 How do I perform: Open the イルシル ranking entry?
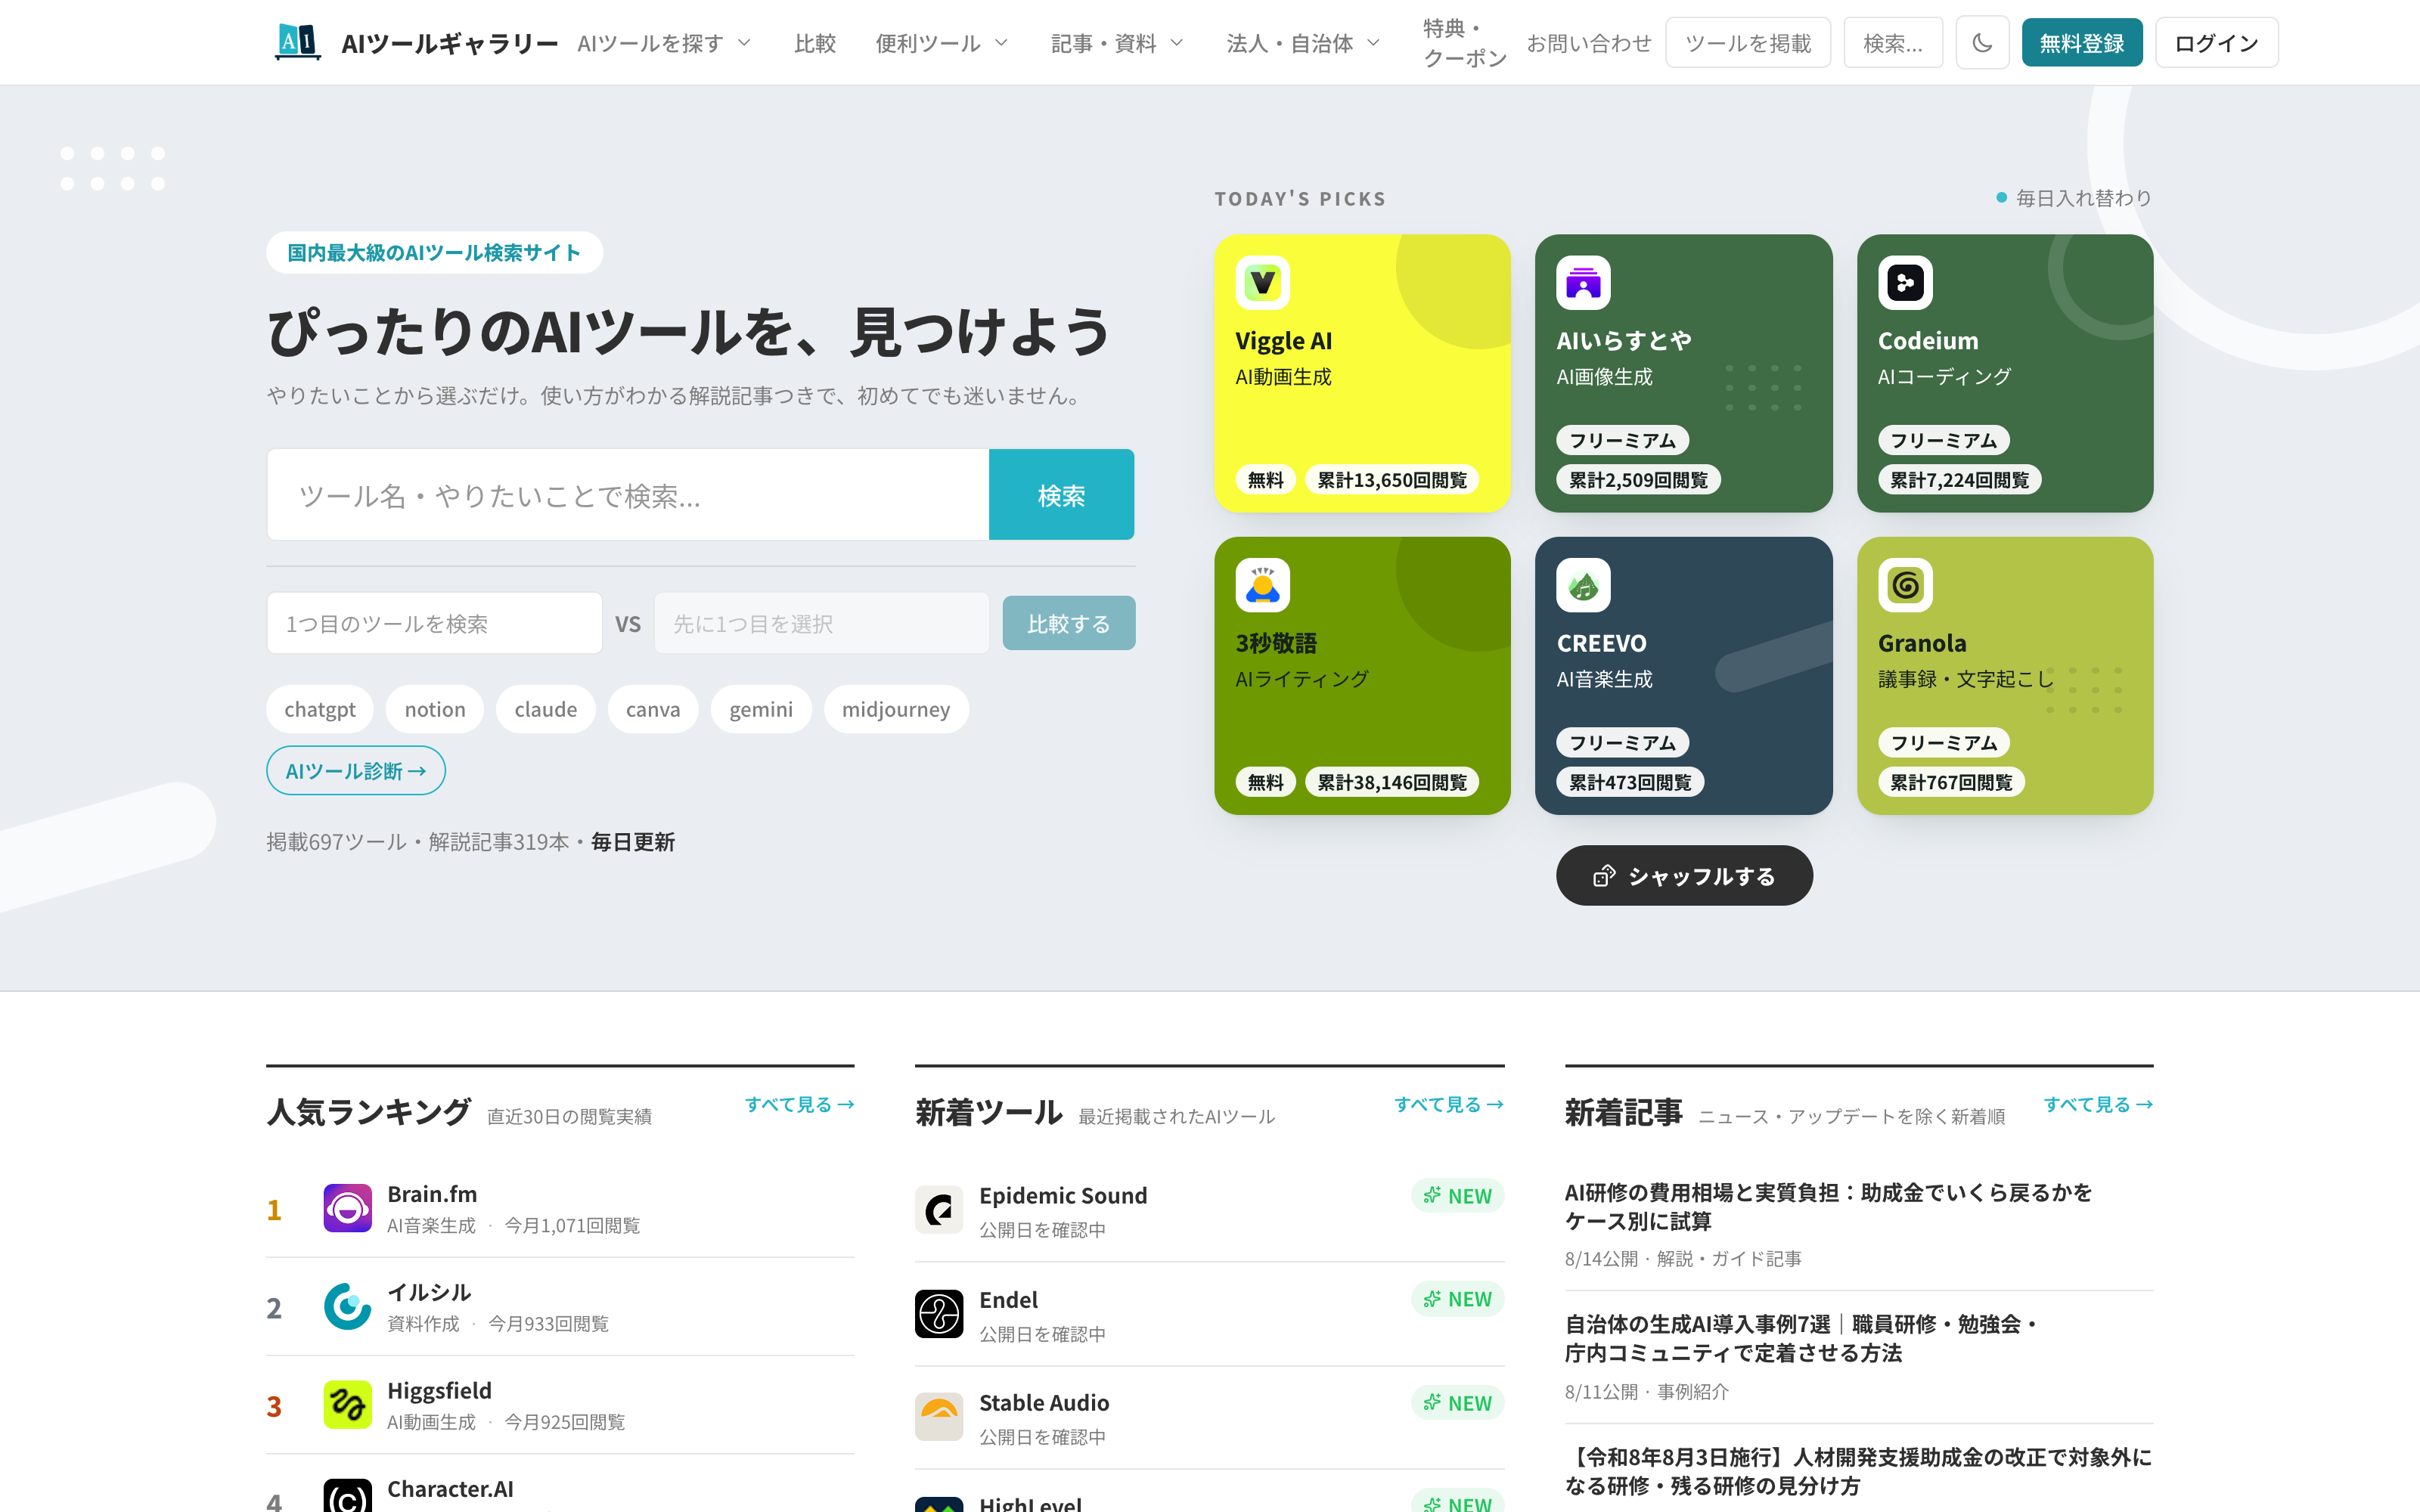(x=560, y=1307)
